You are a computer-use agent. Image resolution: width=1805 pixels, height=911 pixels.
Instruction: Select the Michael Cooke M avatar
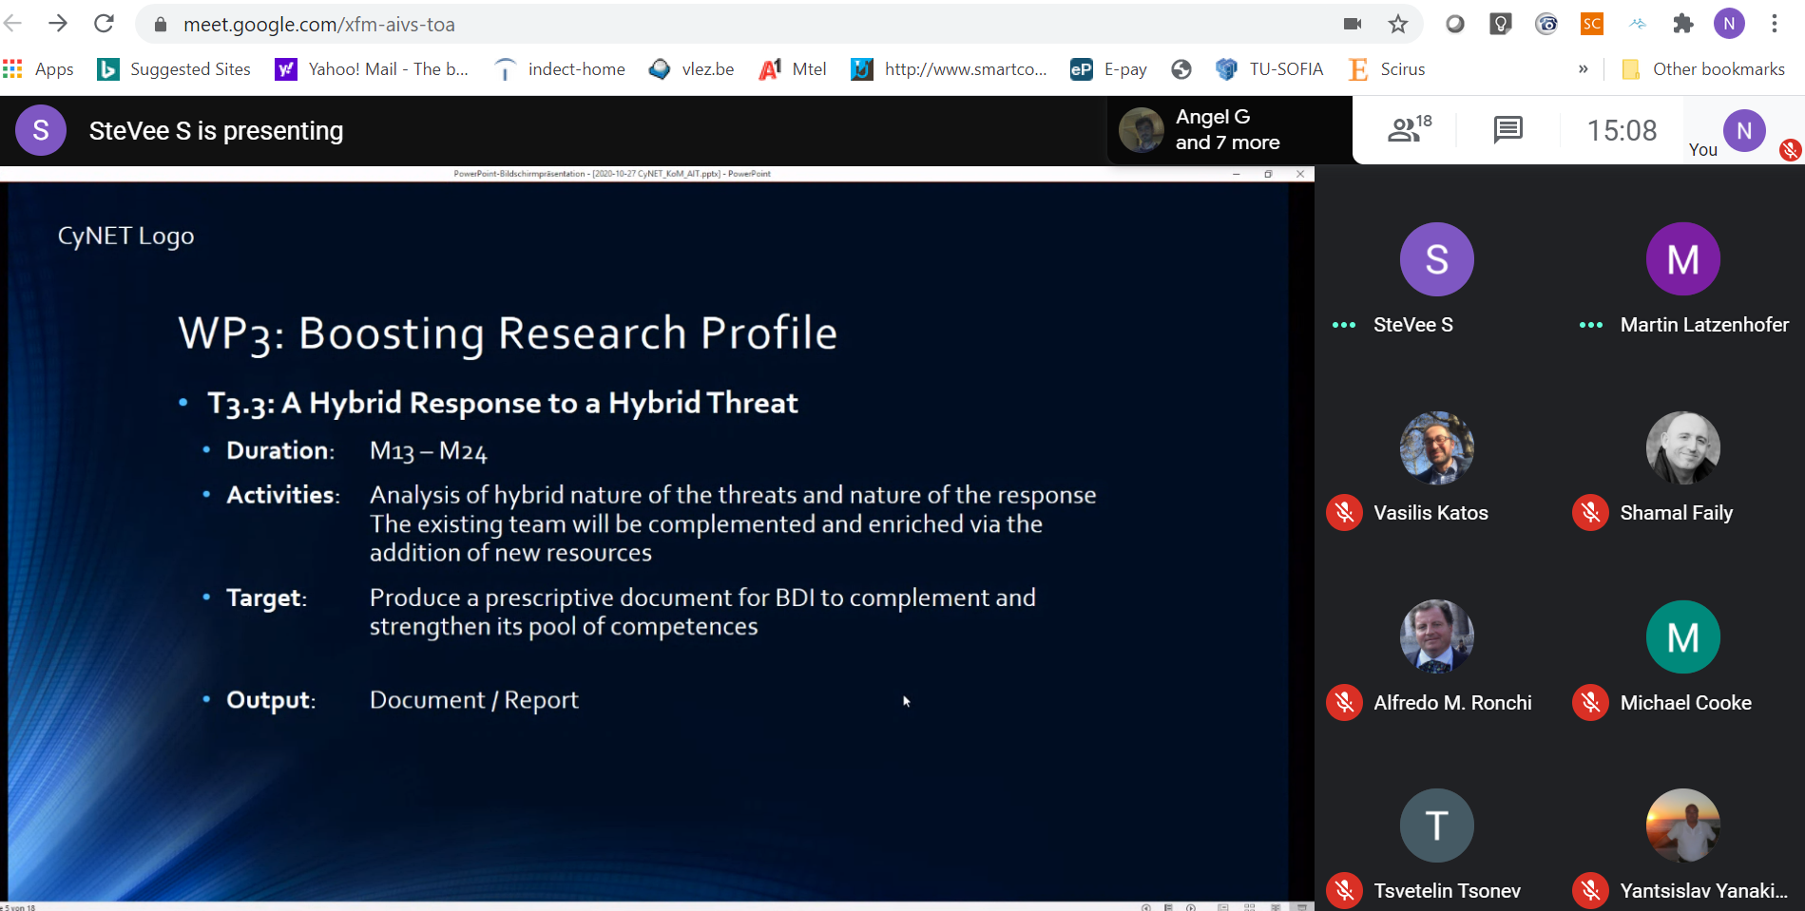click(x=1682, y=636)
